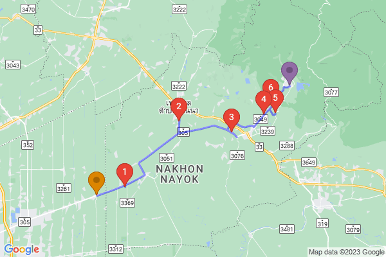This screenshot has height=257, width=386.
Task: Click the route 3470 road shield
Action: point(28,9)
